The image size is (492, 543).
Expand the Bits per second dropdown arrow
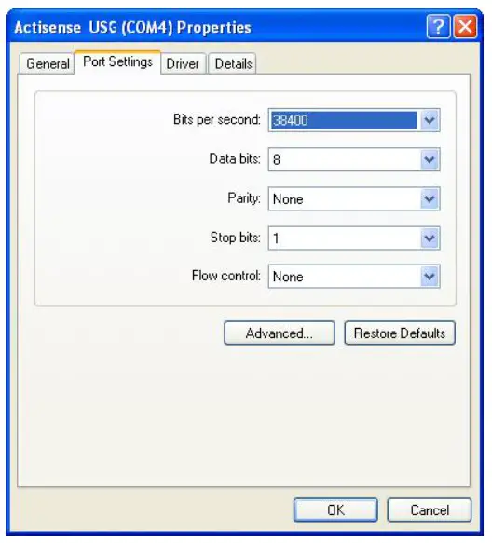pos(430,120)
